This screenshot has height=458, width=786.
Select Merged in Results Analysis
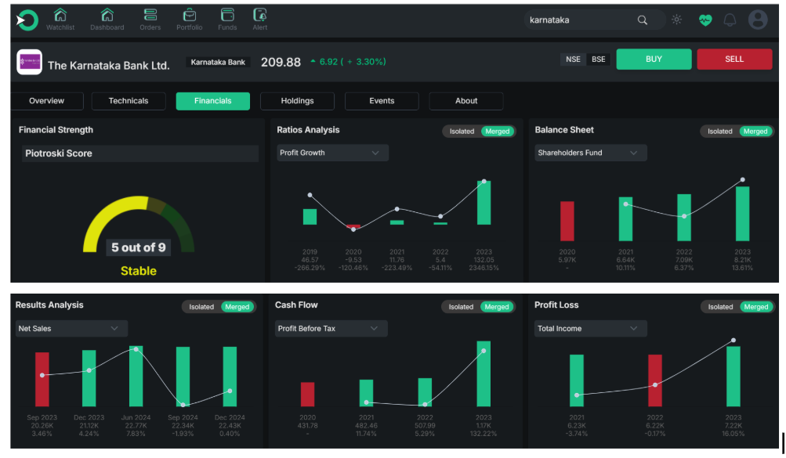(x=237, y=307)
